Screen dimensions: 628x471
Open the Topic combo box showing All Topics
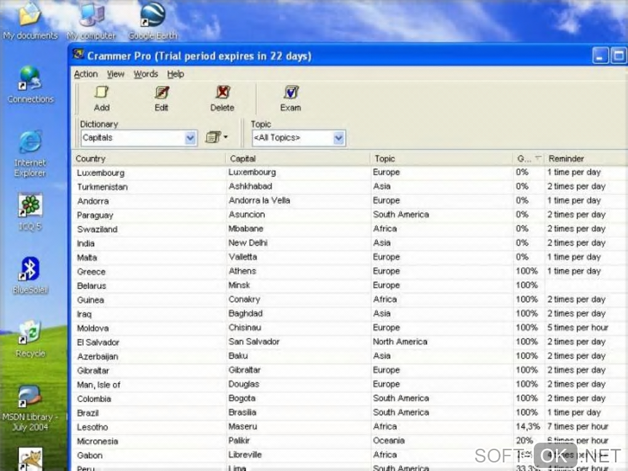299,138
